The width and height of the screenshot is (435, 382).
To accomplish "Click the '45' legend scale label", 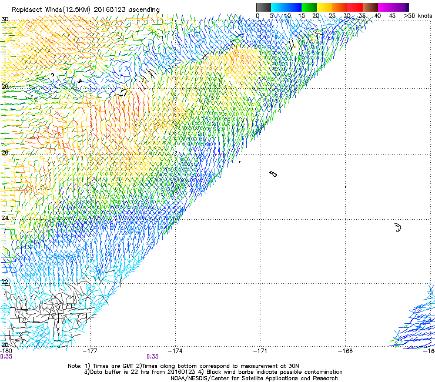I will coord(392,16).
